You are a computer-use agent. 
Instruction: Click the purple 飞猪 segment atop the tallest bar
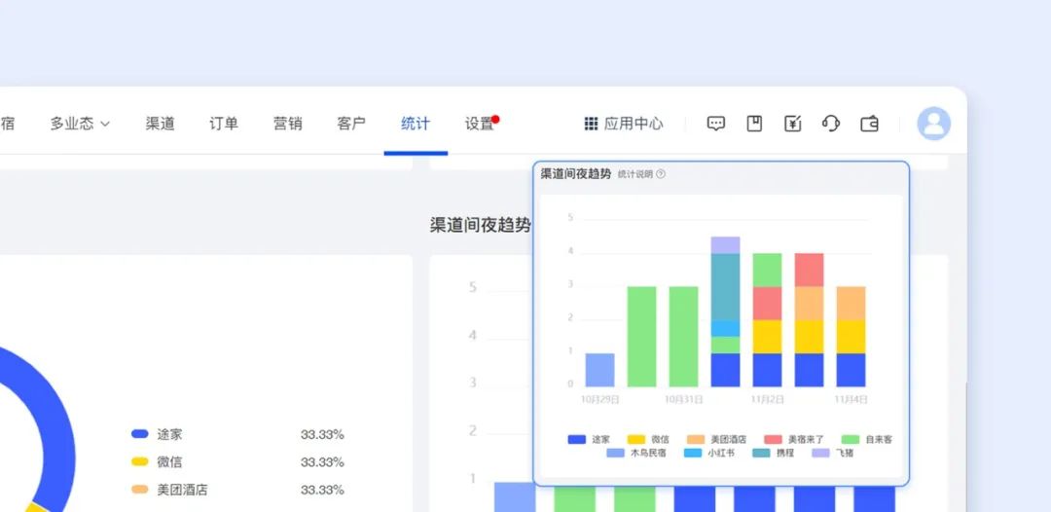pyautogui.click(x=725, y=245)
